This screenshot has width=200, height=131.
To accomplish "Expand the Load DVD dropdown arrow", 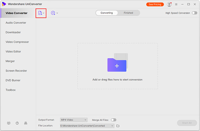I will pyautogui.click(x=57, y=13).
